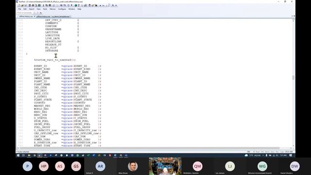
Task: Click participant avatar QM
Action: (198, 166)
